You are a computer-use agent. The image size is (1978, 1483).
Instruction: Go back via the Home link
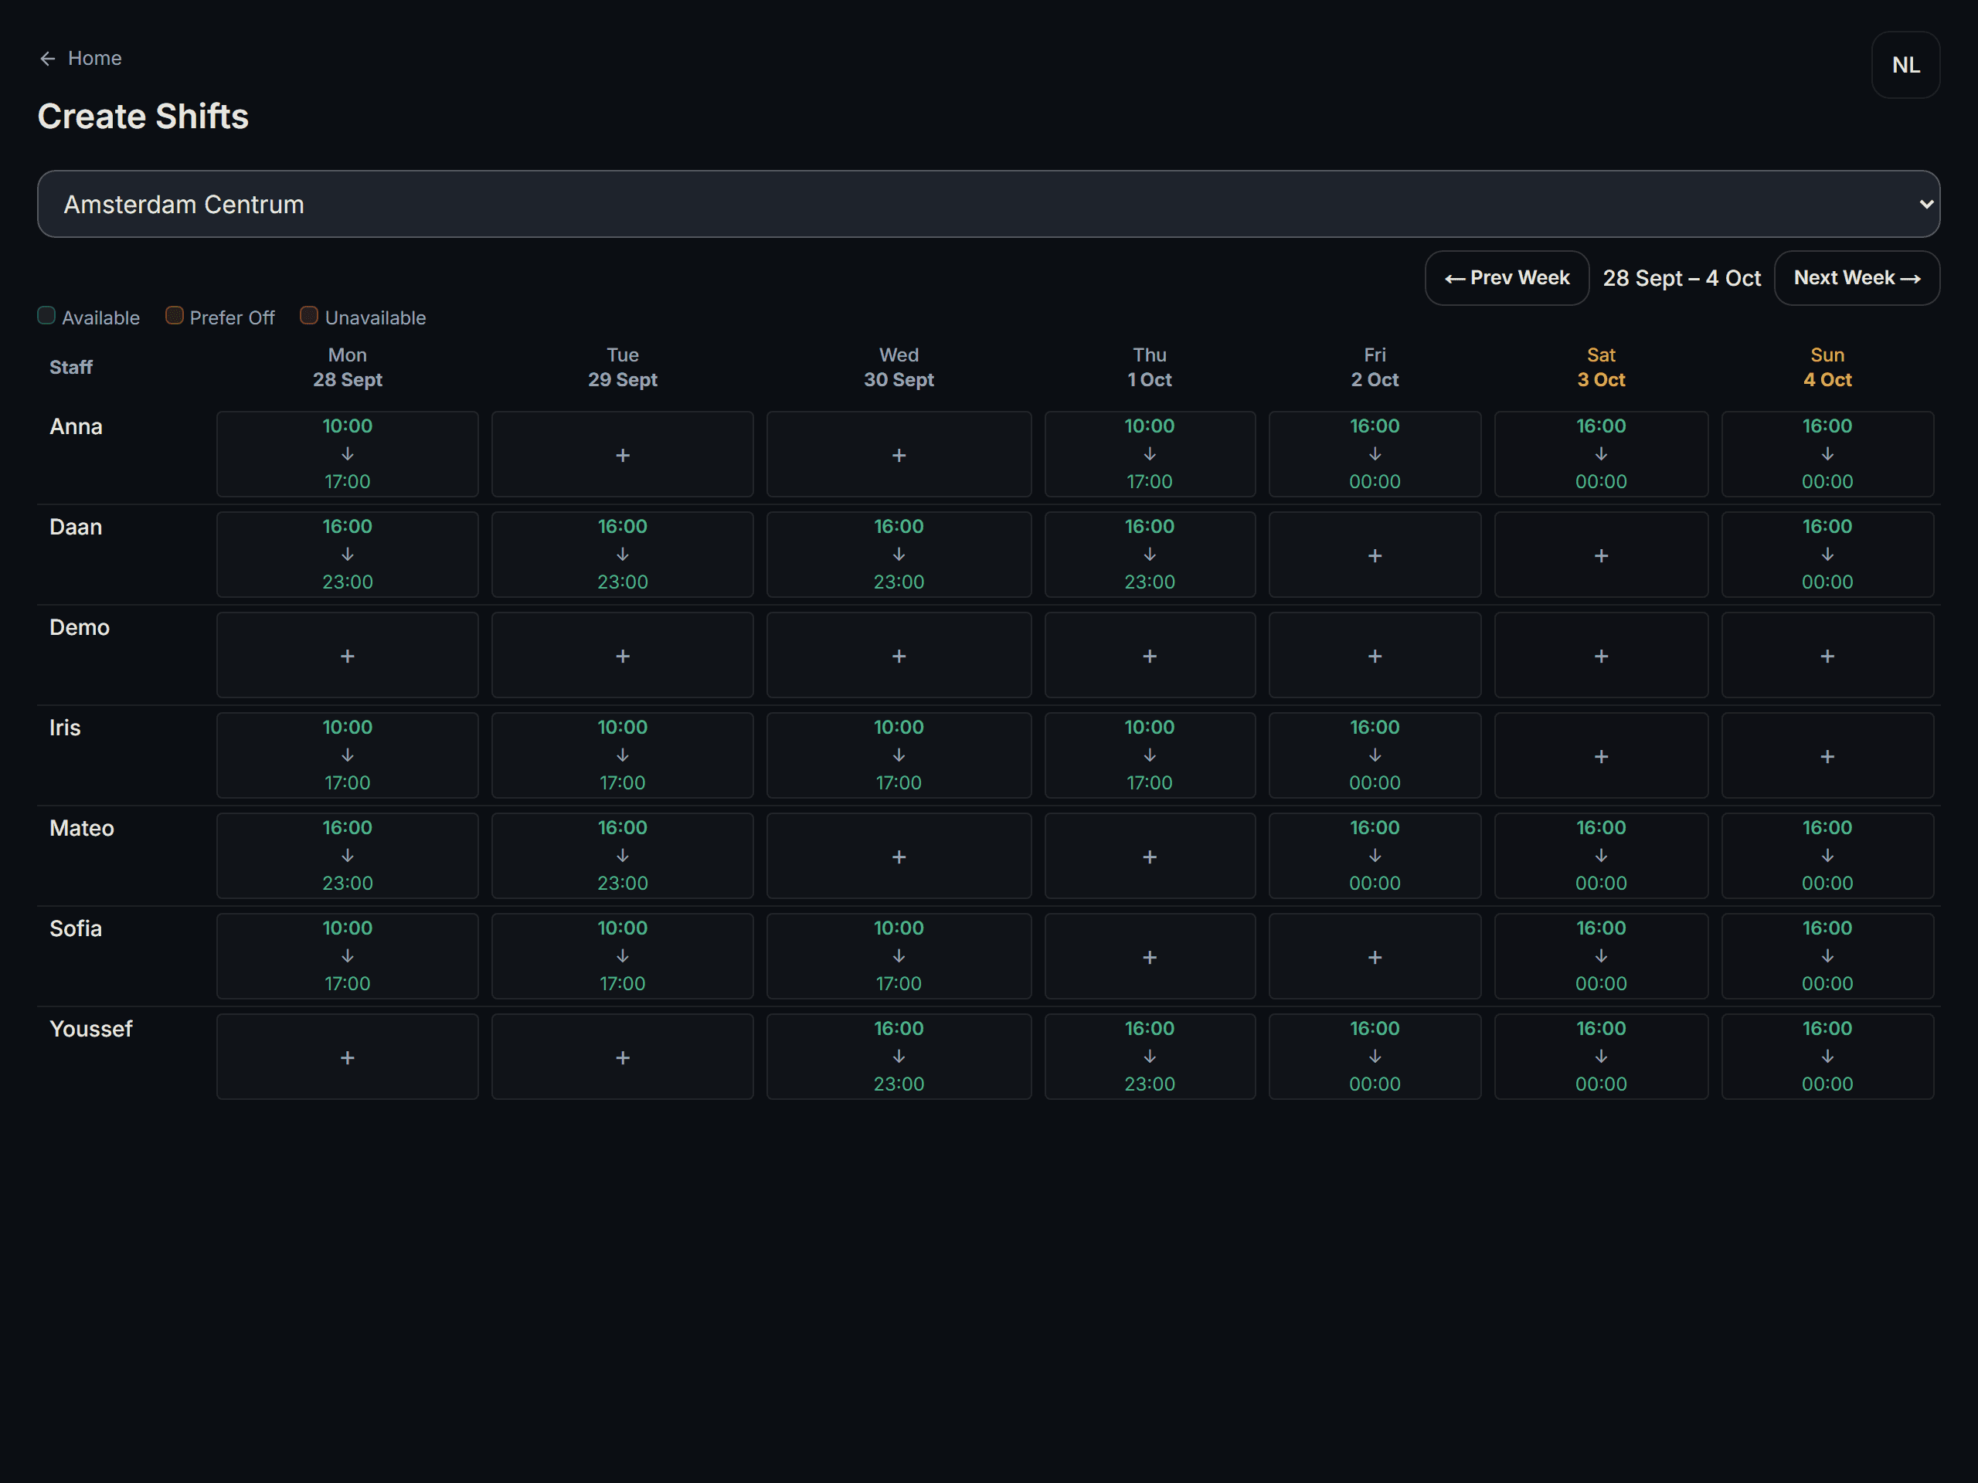80,58
